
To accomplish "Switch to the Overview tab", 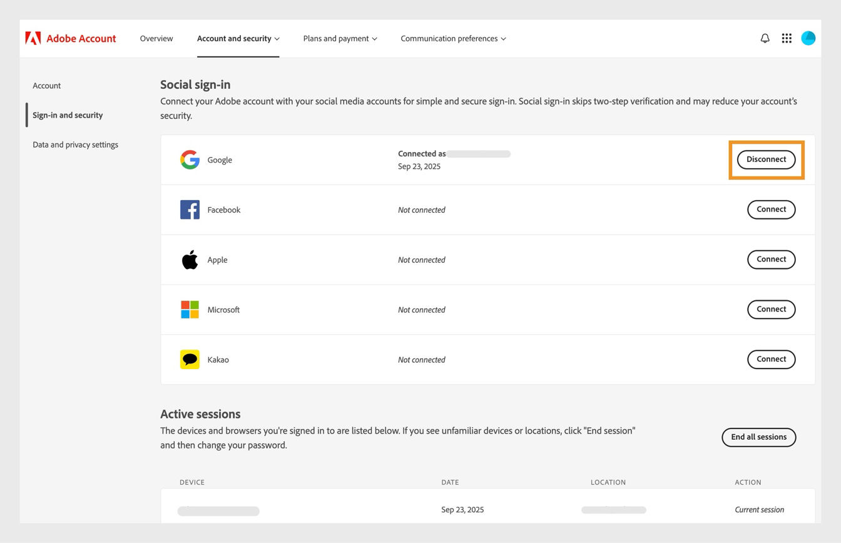I will 156,38.
